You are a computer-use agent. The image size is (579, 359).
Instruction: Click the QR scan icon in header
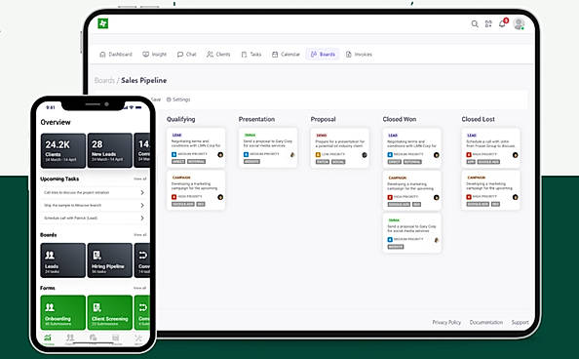tap(488, 24)
